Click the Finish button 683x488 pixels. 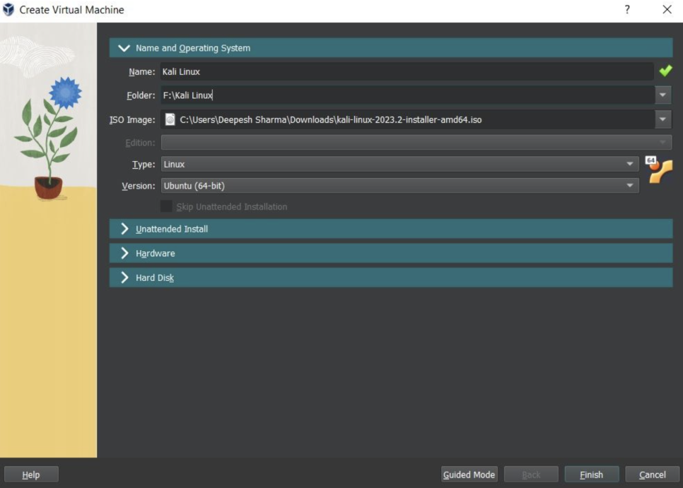591,475
